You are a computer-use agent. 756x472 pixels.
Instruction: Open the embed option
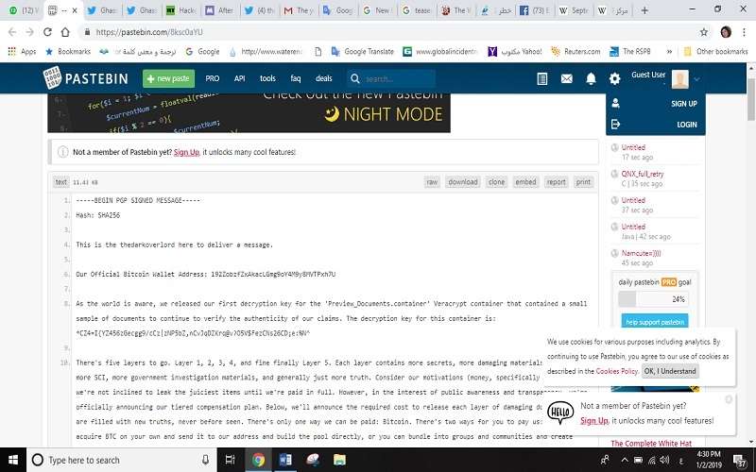pyautogui.click(x=525, y=182)
